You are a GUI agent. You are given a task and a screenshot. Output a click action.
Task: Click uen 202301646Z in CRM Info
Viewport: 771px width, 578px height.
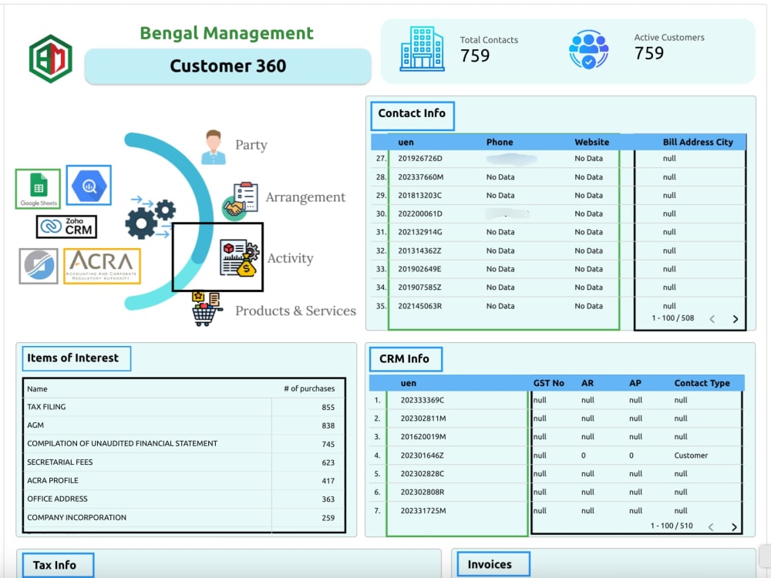(422, 455)
